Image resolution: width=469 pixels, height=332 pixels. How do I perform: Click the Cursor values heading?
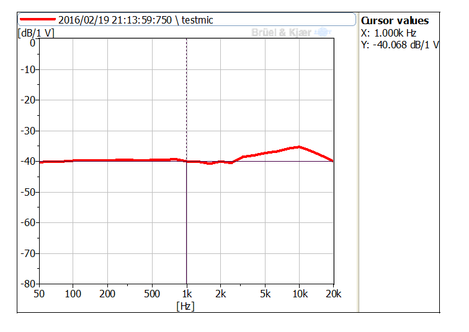coord(395,20)
